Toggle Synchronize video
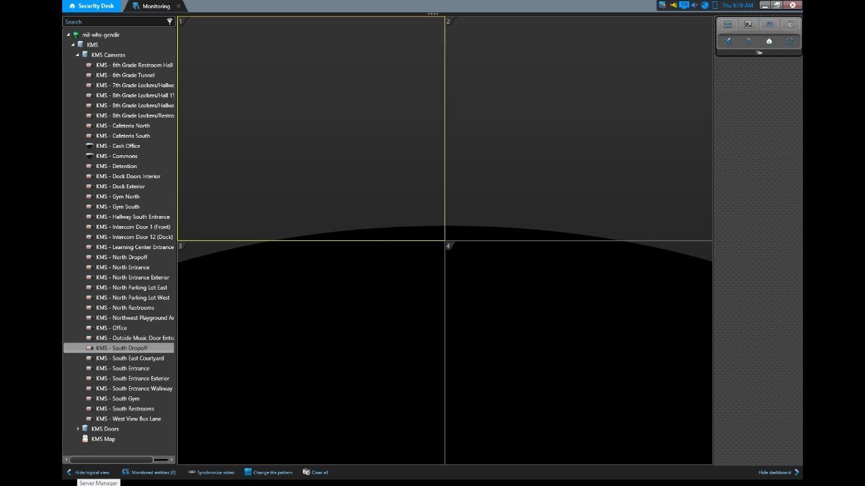The image size is (865, 486). 211,473
